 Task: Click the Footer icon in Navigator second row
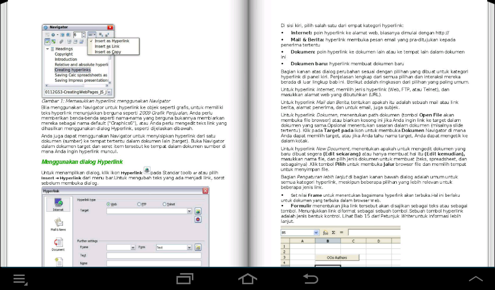(x=75, y=42)
